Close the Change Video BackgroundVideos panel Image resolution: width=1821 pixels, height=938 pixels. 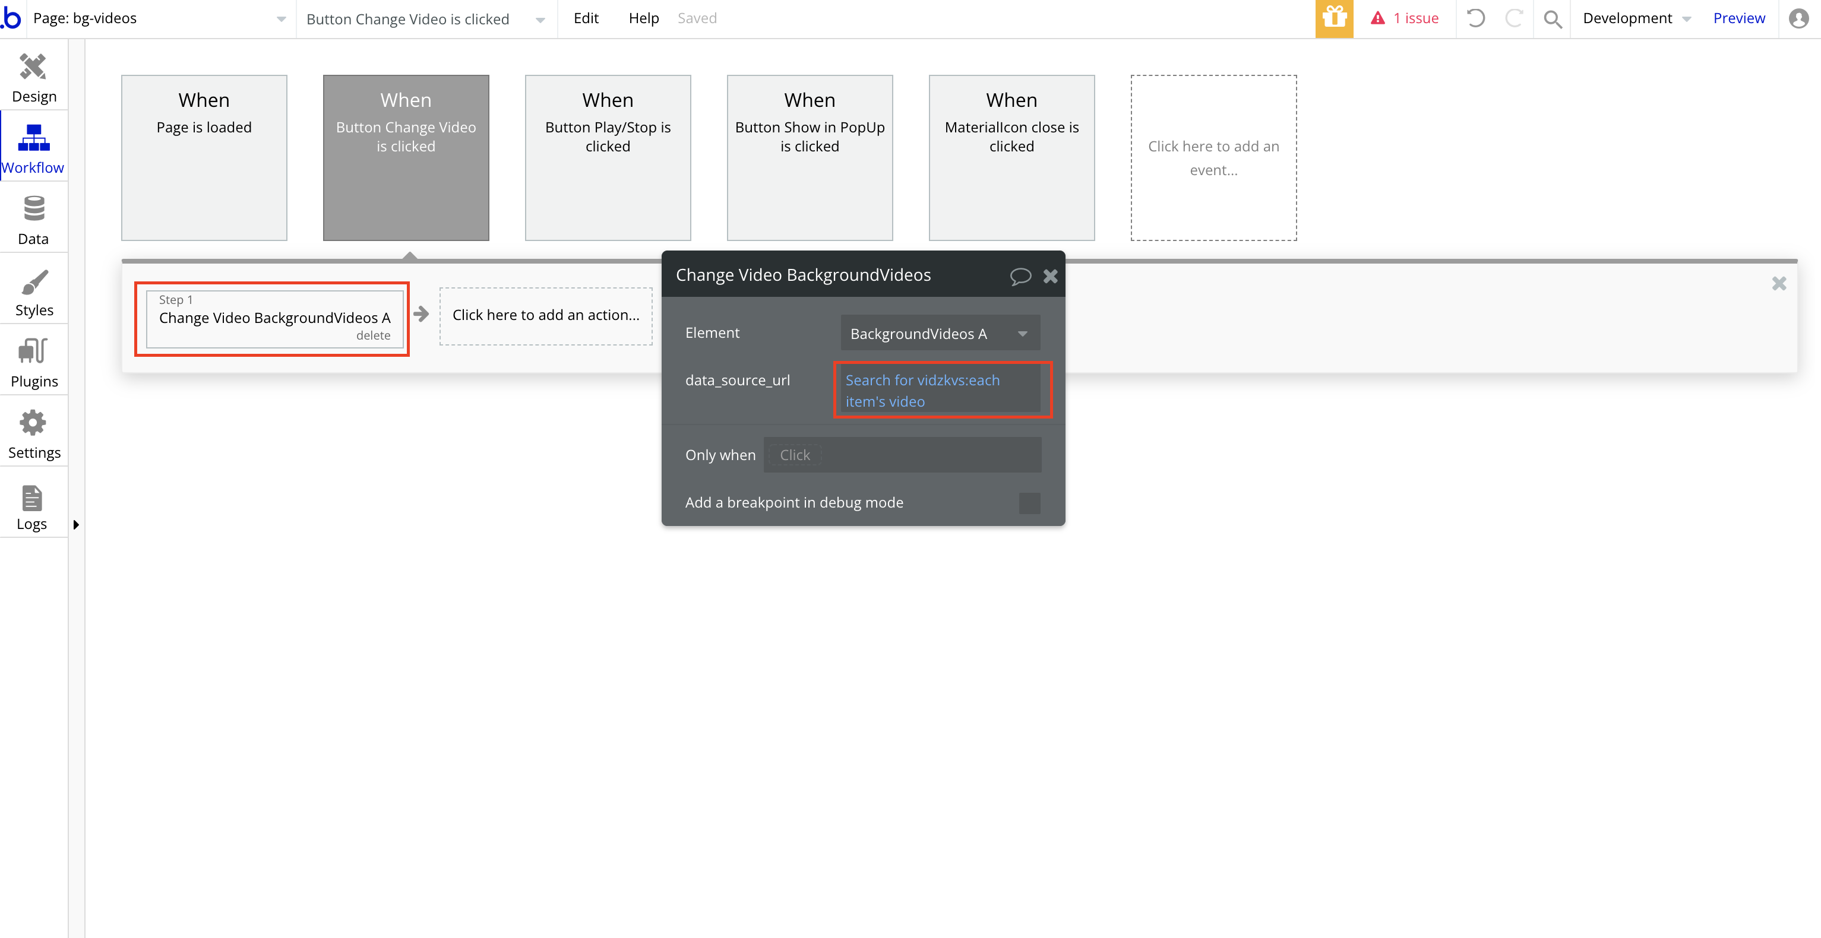coord(1051,277)
